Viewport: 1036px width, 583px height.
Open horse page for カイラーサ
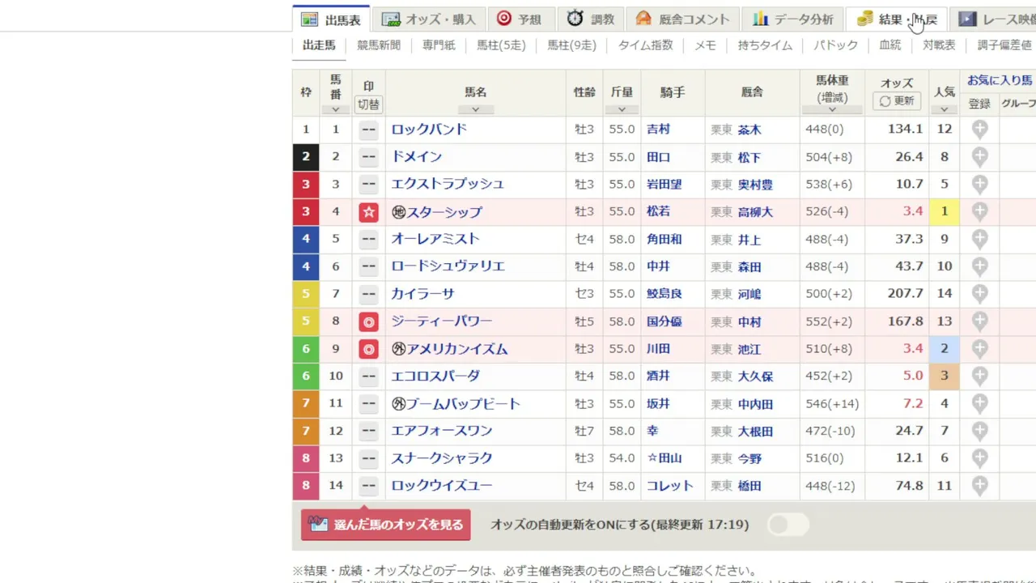pyautogui.click(x=422, y=294)
